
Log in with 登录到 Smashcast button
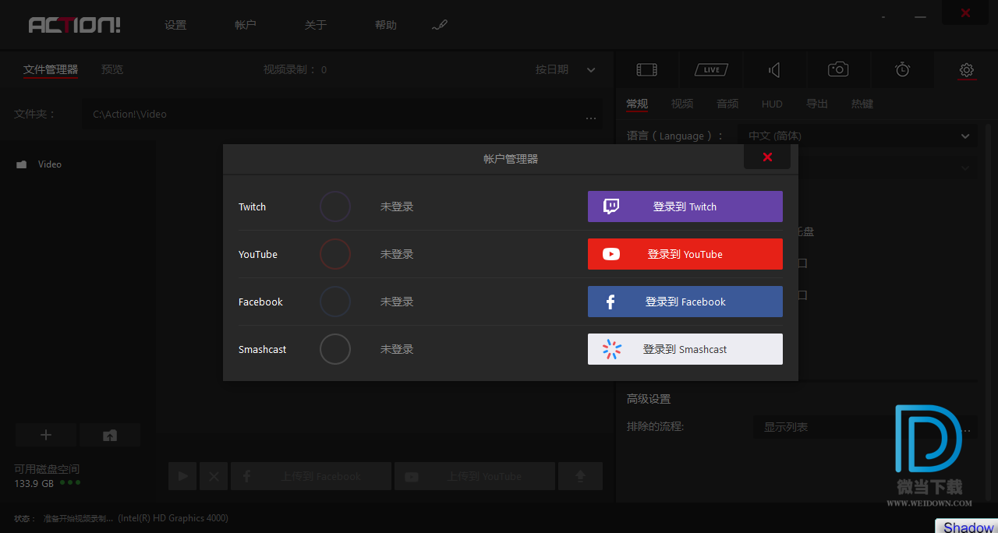[x=685, y=349]
